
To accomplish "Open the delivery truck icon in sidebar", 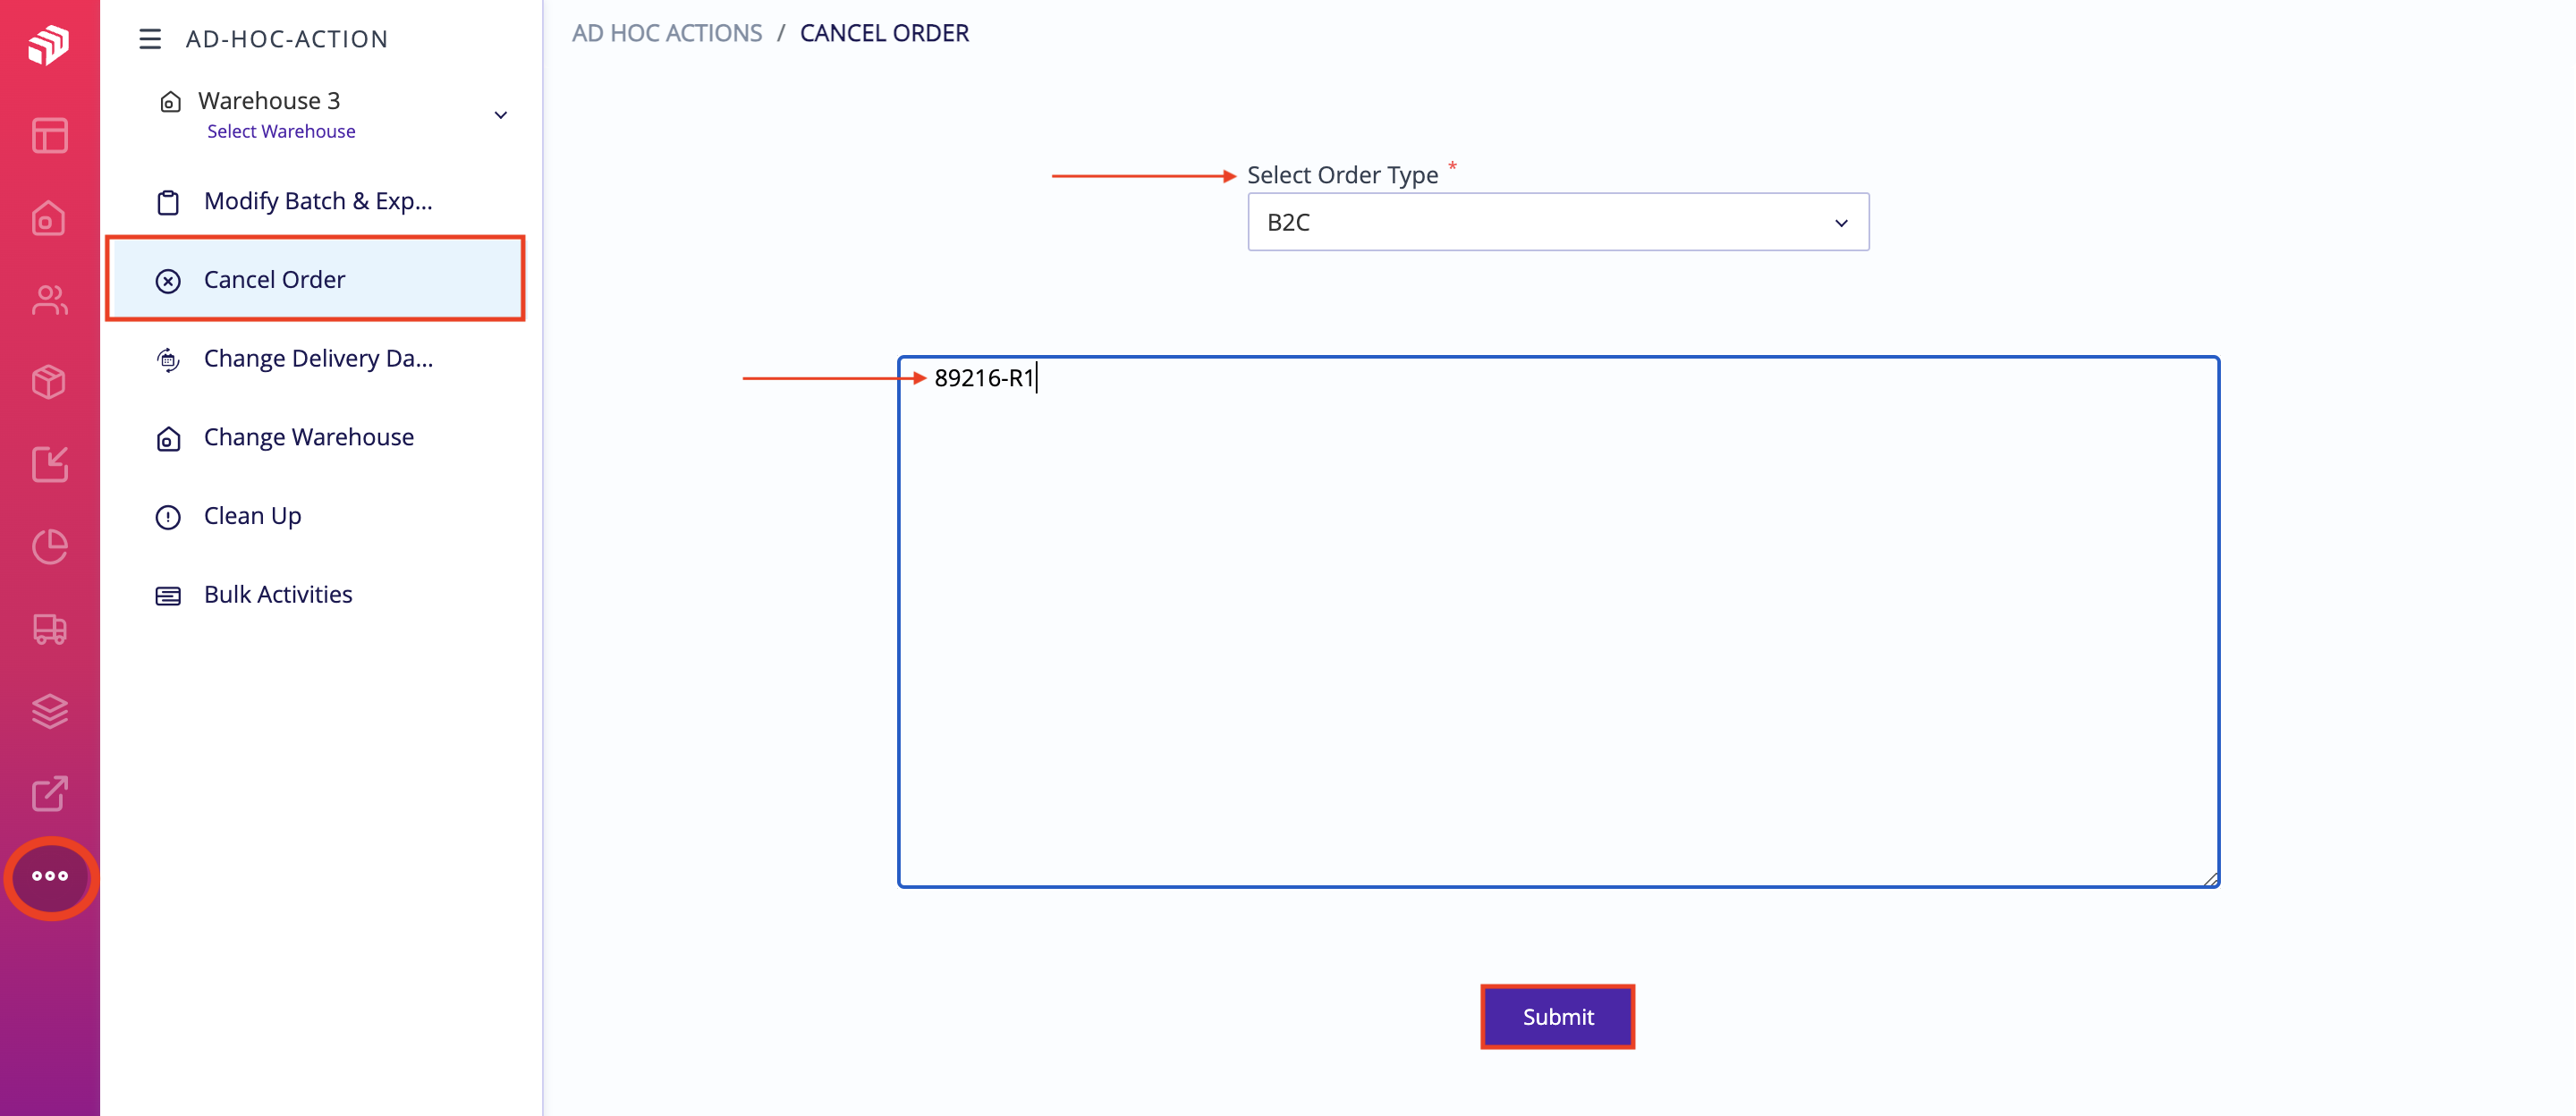I will click(49, 629).
